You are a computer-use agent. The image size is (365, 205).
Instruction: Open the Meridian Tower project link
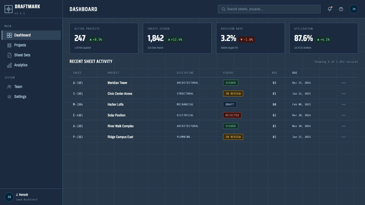click(117, 83)
